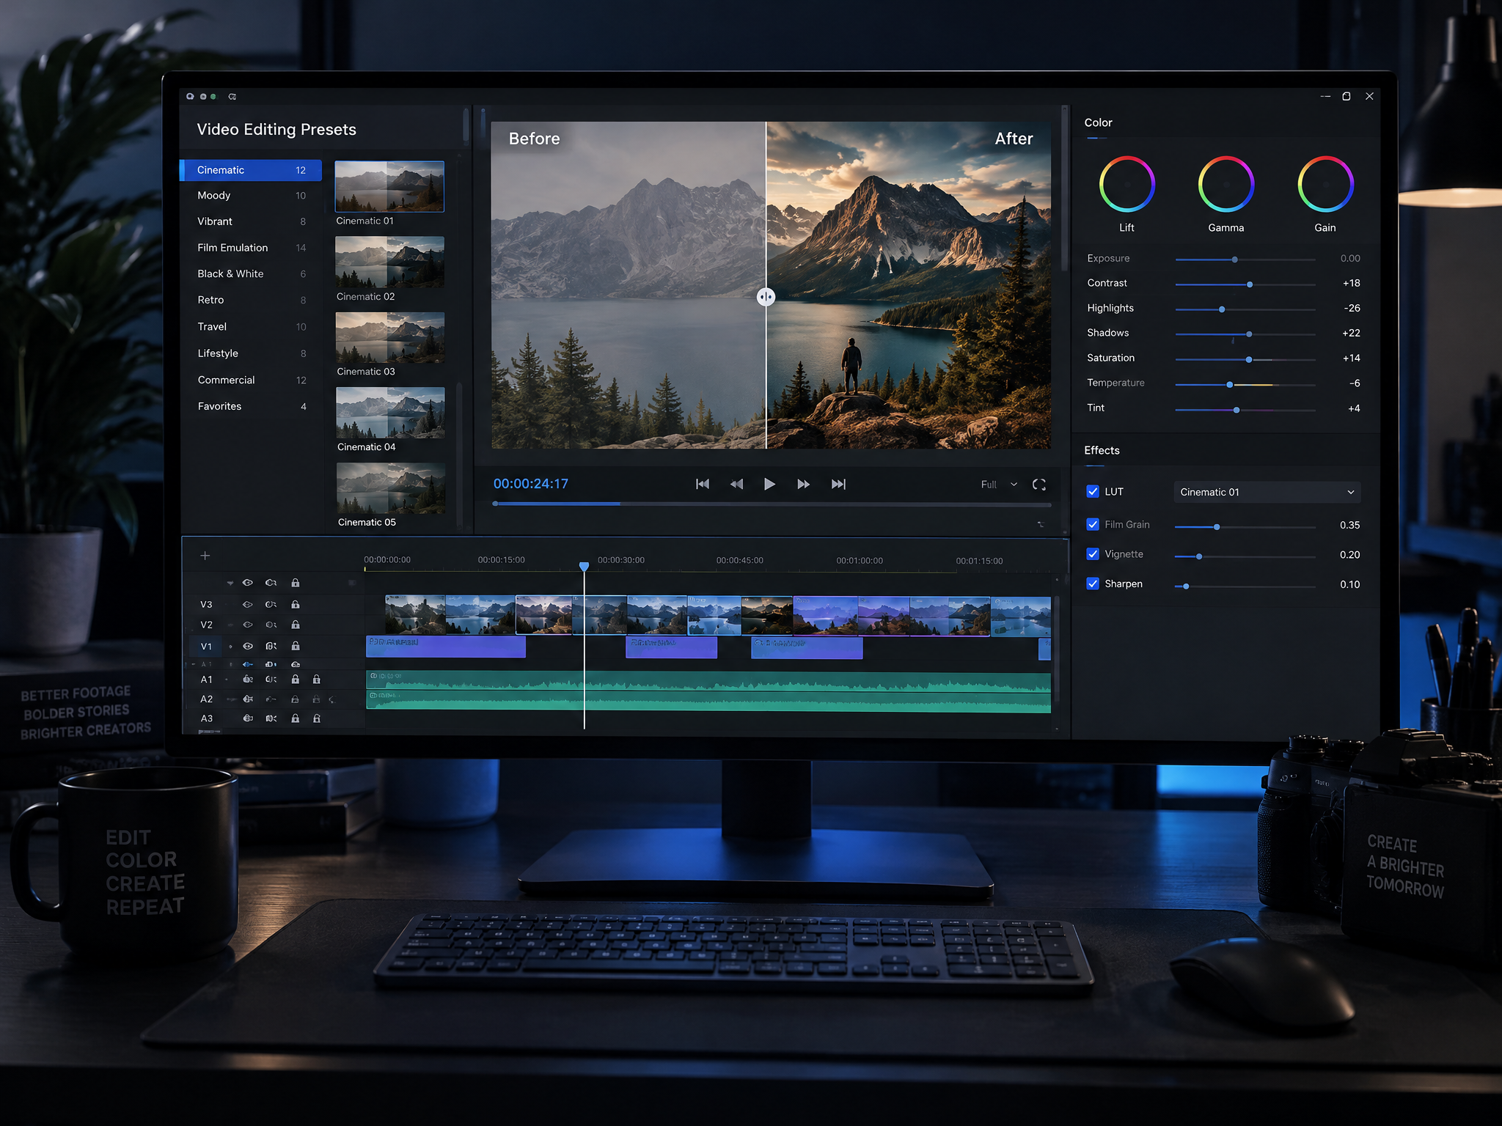Click the timeline playhead marker
This screenshot has height=1126, width=1502.
[x=584, y=567]
